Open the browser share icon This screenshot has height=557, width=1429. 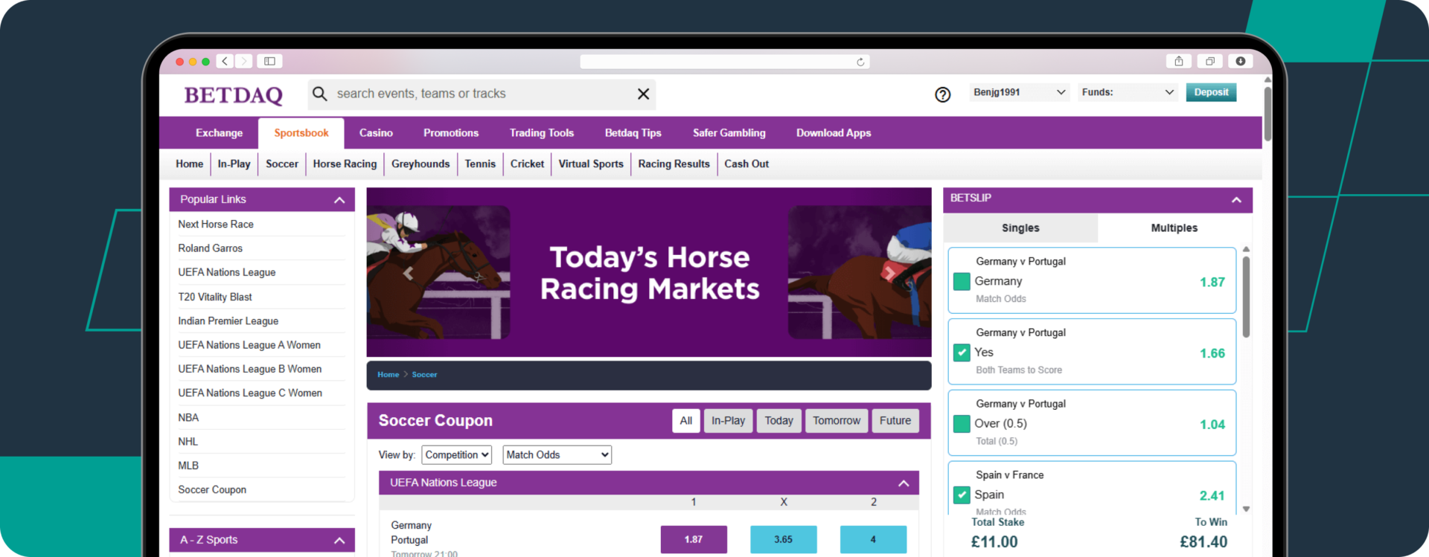coord(1179,61)
